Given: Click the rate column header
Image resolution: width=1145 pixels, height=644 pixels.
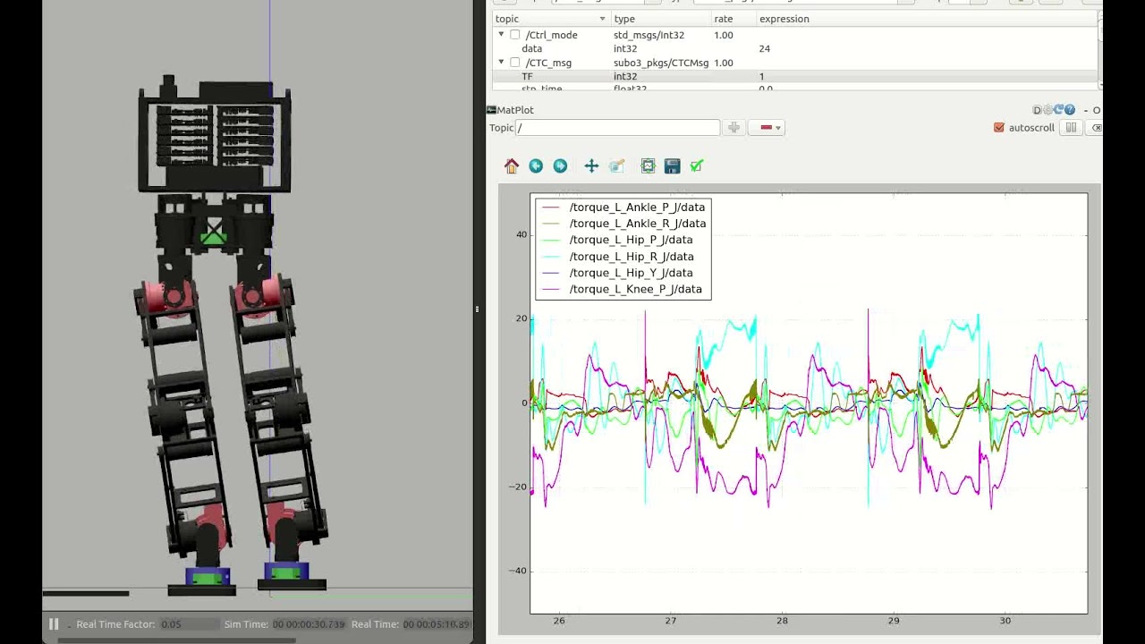Looking at the screenshot, I should point(733,19).
